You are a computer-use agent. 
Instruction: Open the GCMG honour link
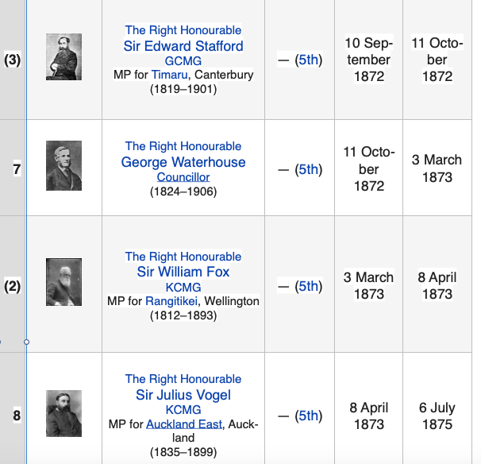click(x=183, y=61)
